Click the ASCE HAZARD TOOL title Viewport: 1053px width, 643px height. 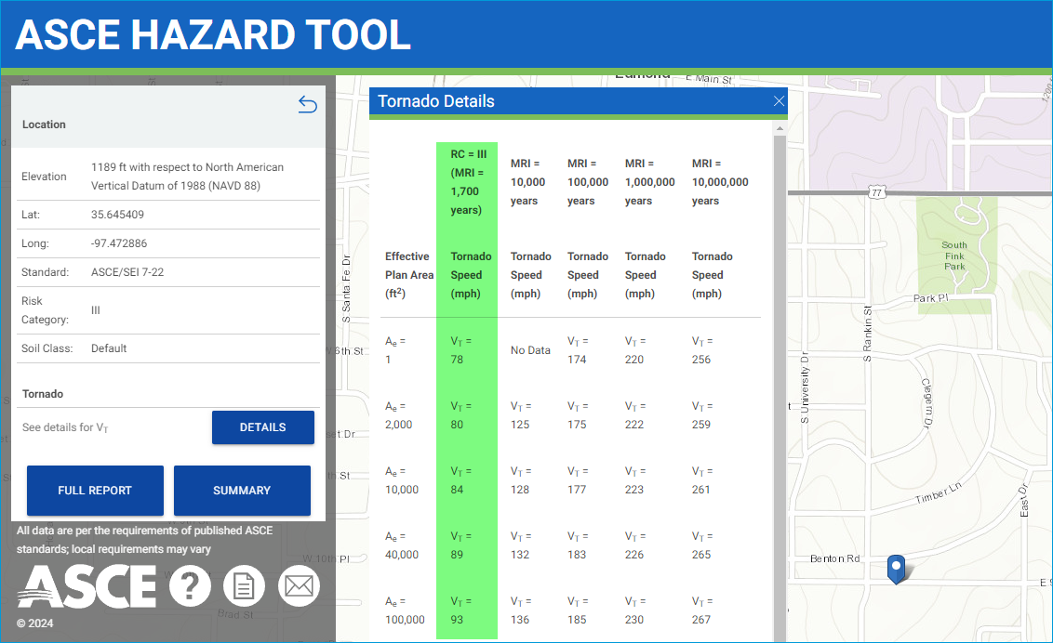[x=213, y=35]
